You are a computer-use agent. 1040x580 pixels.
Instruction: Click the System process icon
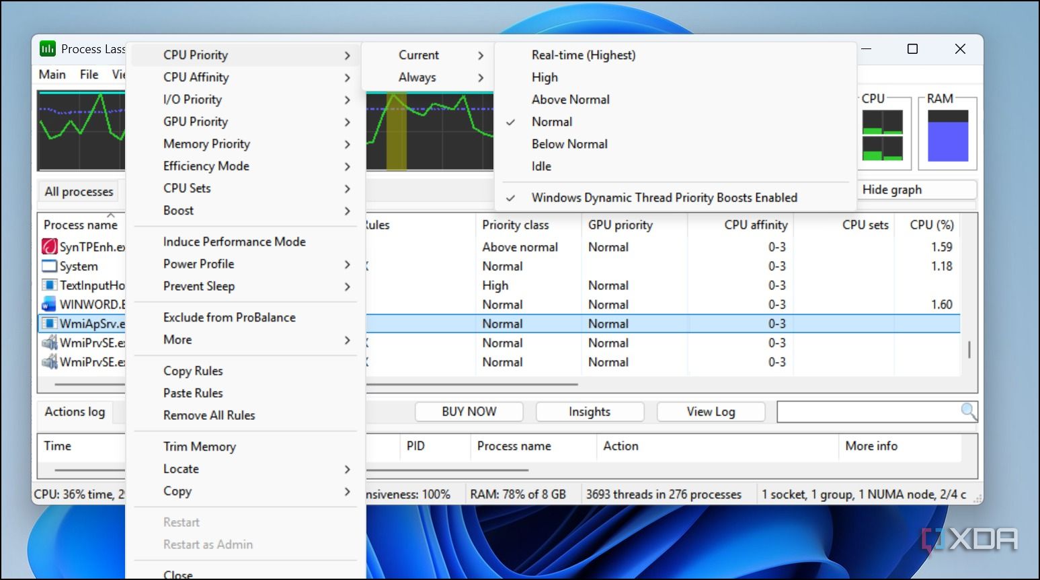tap(49, 266)
